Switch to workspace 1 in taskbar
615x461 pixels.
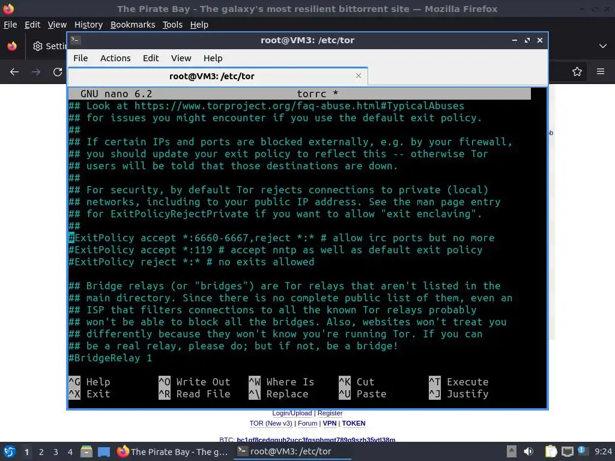26,452
